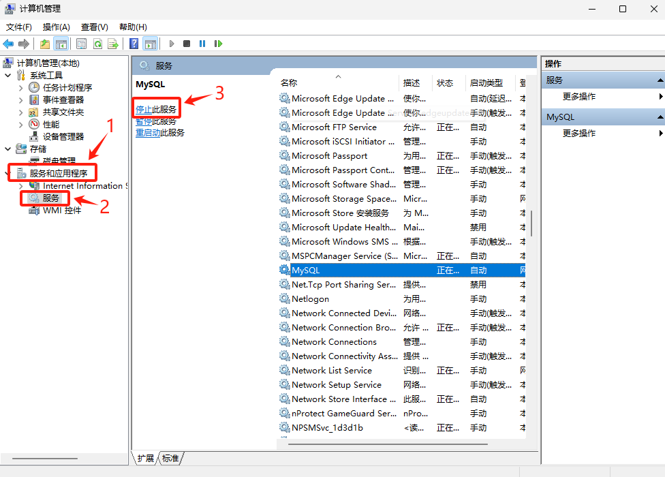Viewport: 665px width, 477px height.
Task: Click the export list toolbar icon
Action: click(113, 44)
